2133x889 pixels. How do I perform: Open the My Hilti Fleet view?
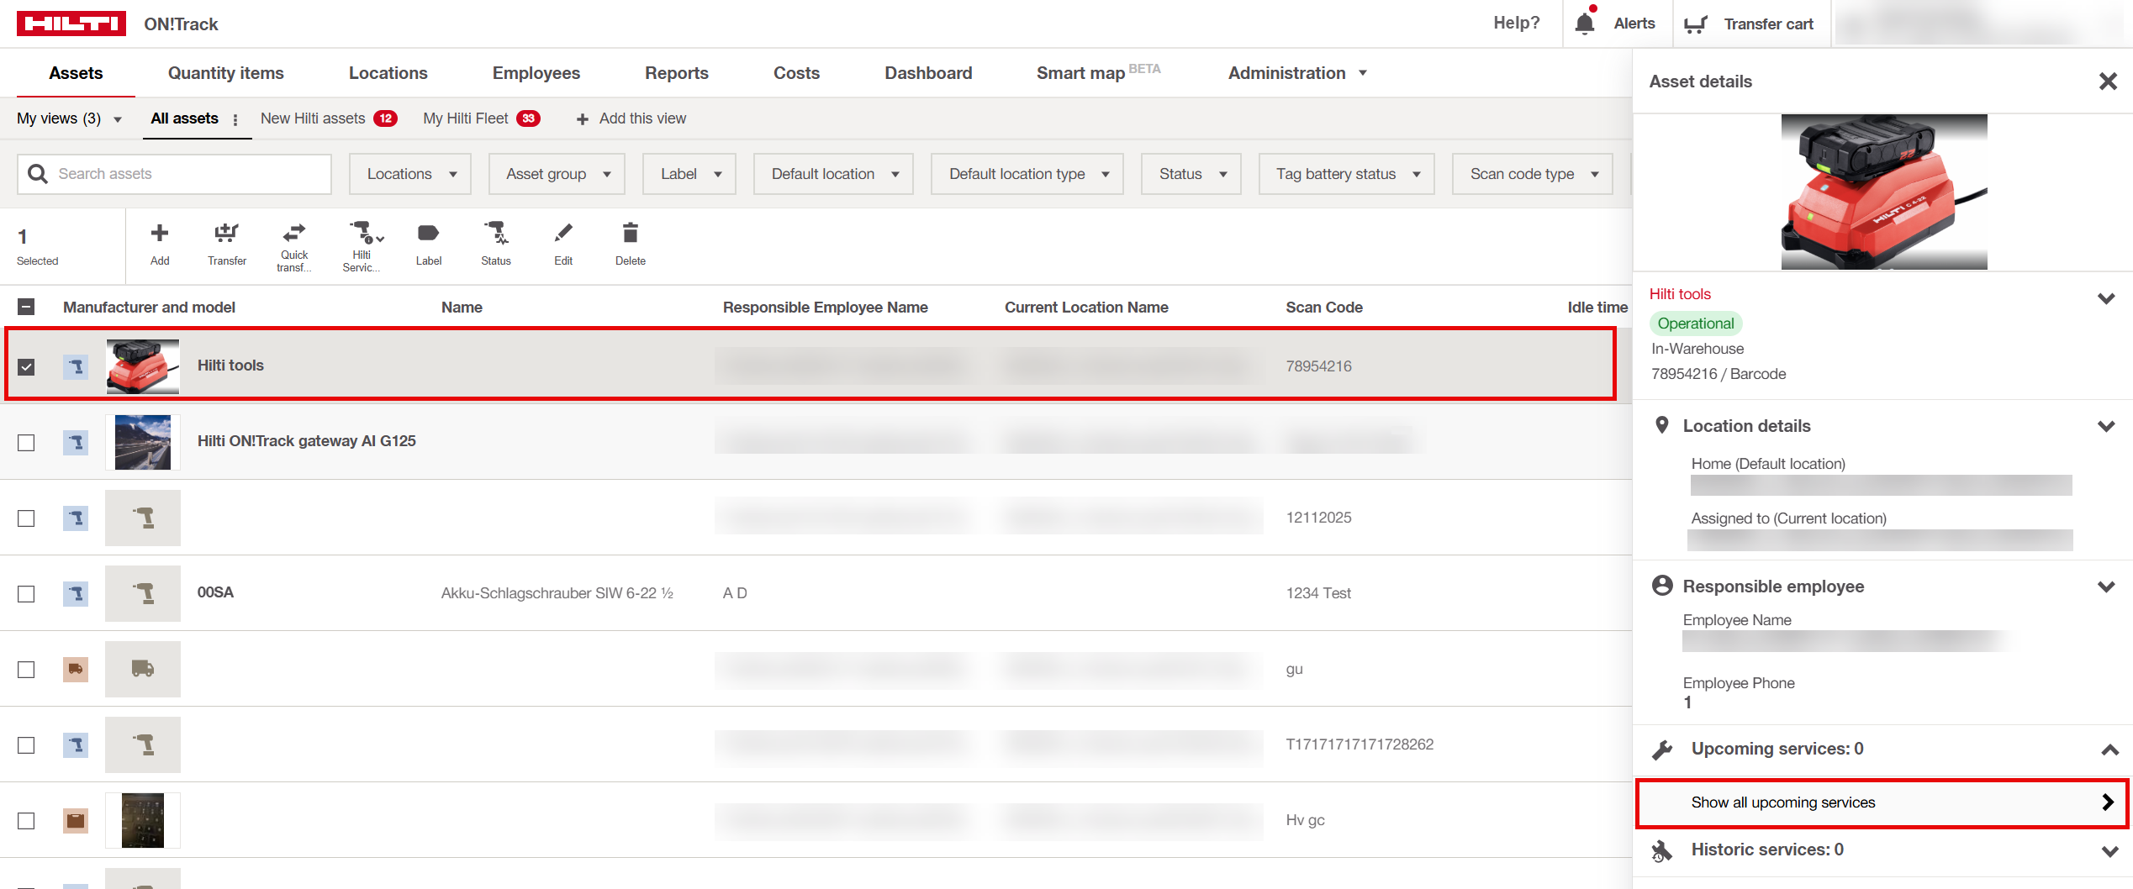point(466,118)
